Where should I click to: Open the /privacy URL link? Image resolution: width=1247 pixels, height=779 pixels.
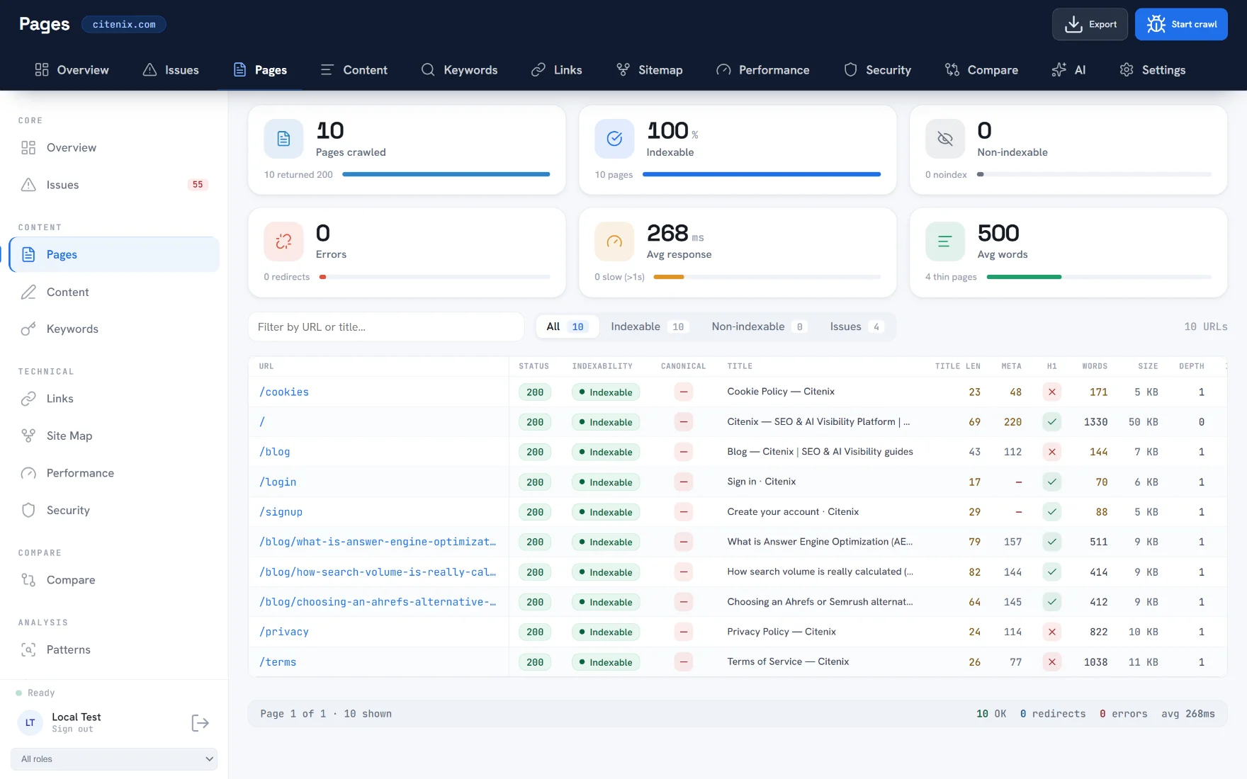tap(284, 632)
